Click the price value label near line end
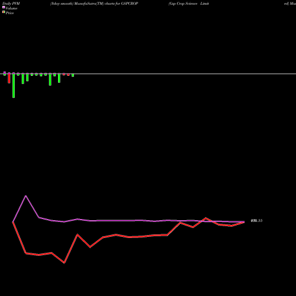This screenshot has height=296, width=296. coord(256,221)
